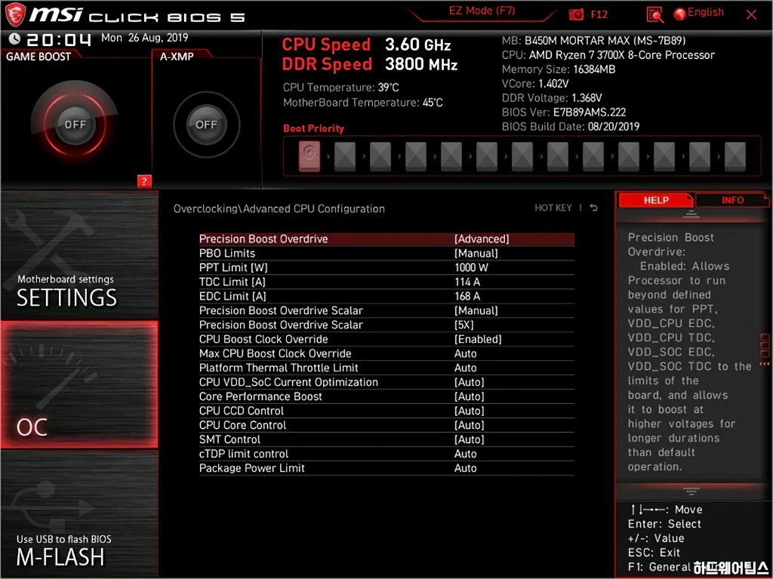Click the F12 screenshot label

[599, 14]
